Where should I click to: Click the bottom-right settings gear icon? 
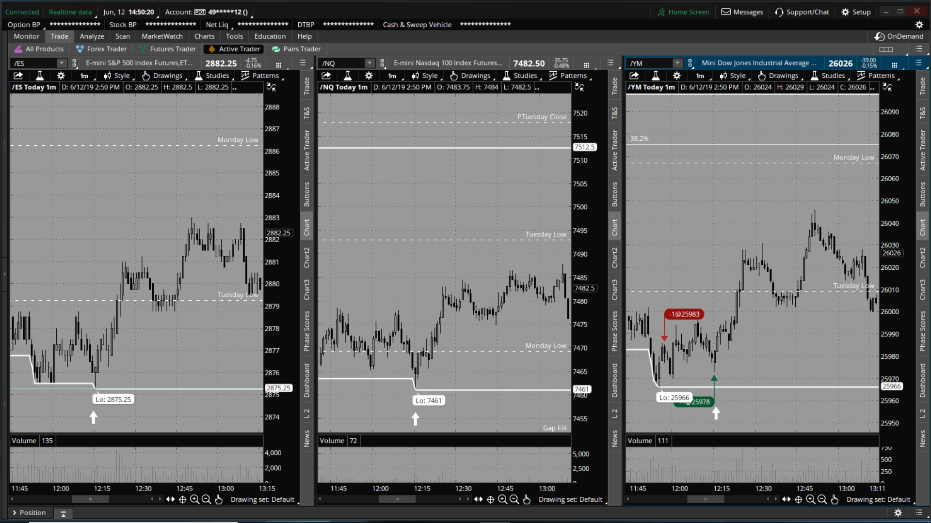point(898,512)
